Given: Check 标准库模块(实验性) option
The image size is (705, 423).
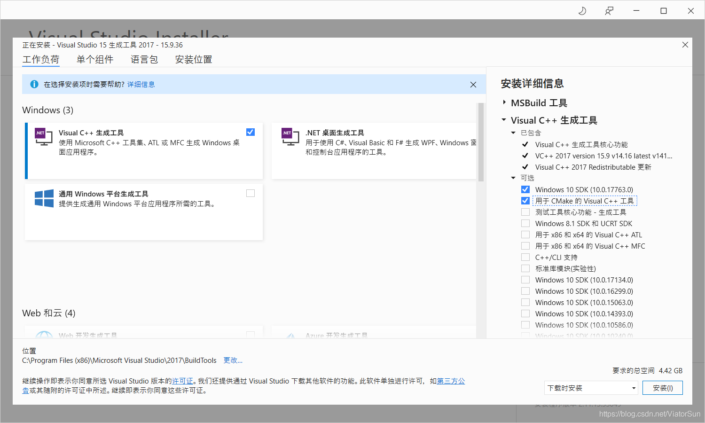Looking at the screenshot, I should [525, 268].
